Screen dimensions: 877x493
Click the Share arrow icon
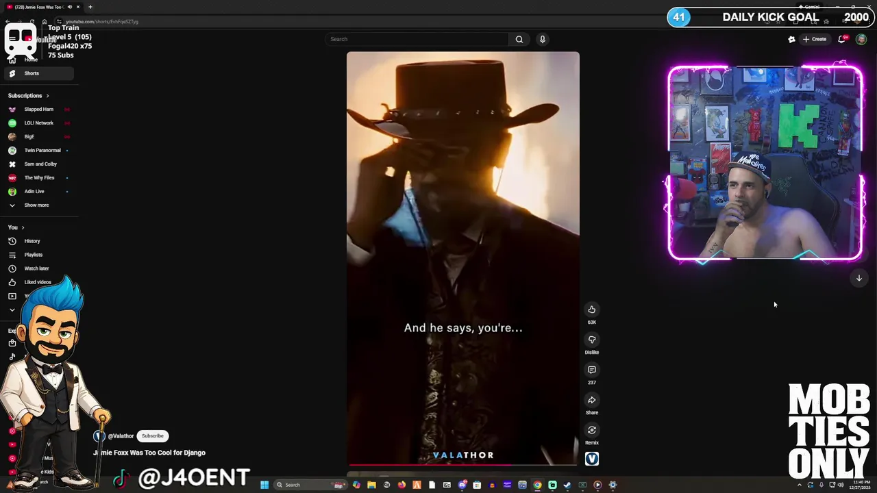592,400
